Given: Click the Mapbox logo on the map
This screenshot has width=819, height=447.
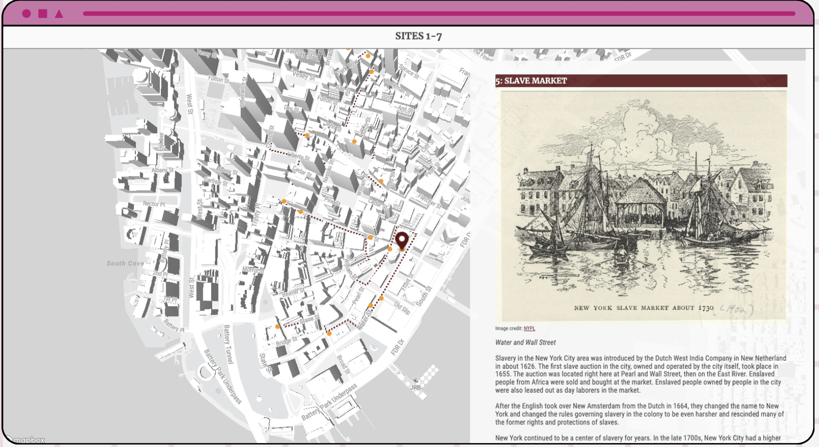Looking at the screenshot, I should click(x=25, y=440).
